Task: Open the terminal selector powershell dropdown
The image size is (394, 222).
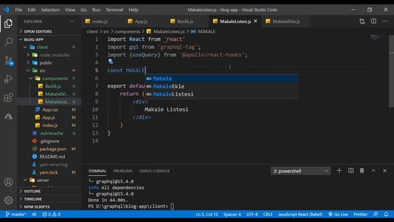Action: tap(300, 171)
